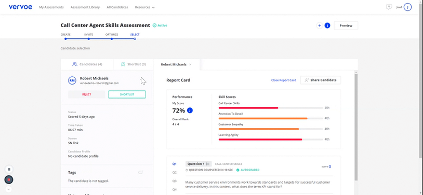Image resolution: width=423 pixels, height=195 pixels.
Task: Collapse the recorder controls chevron
Action: 9,189
